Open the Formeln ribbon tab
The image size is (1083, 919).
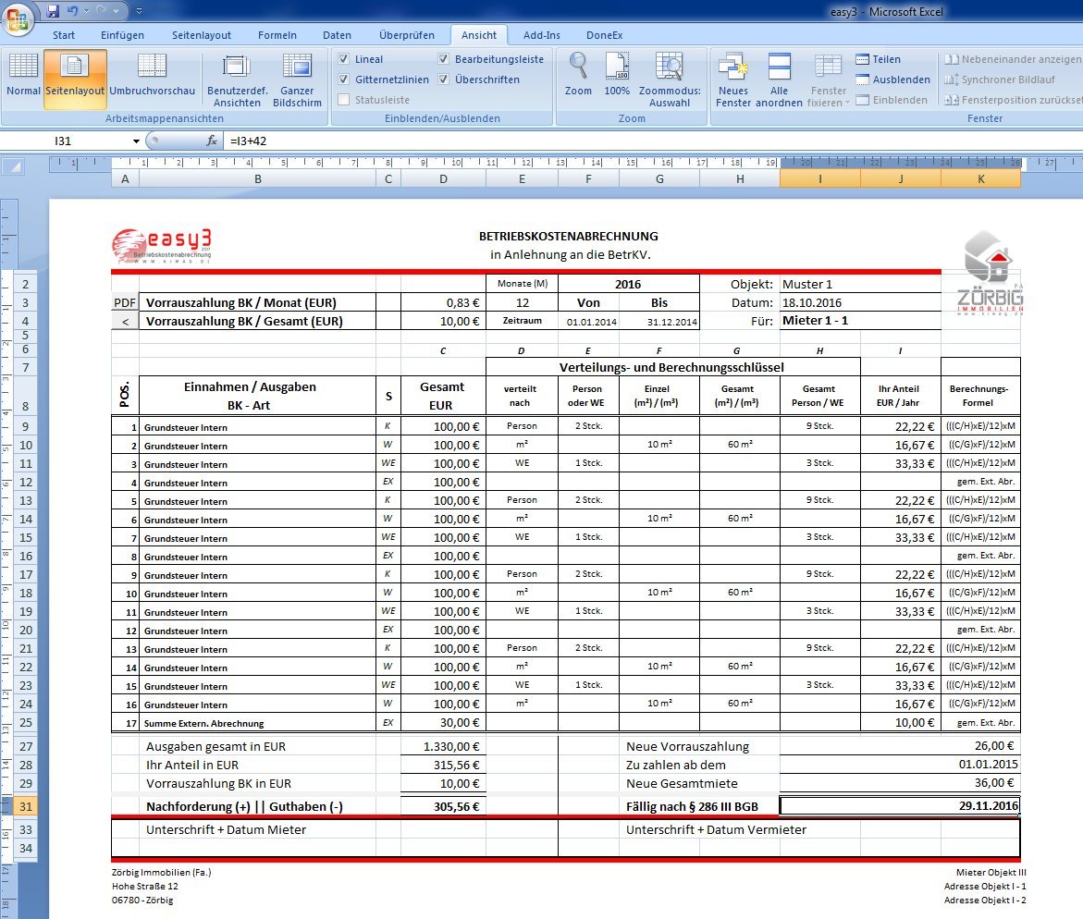click(x=277, y=35)
